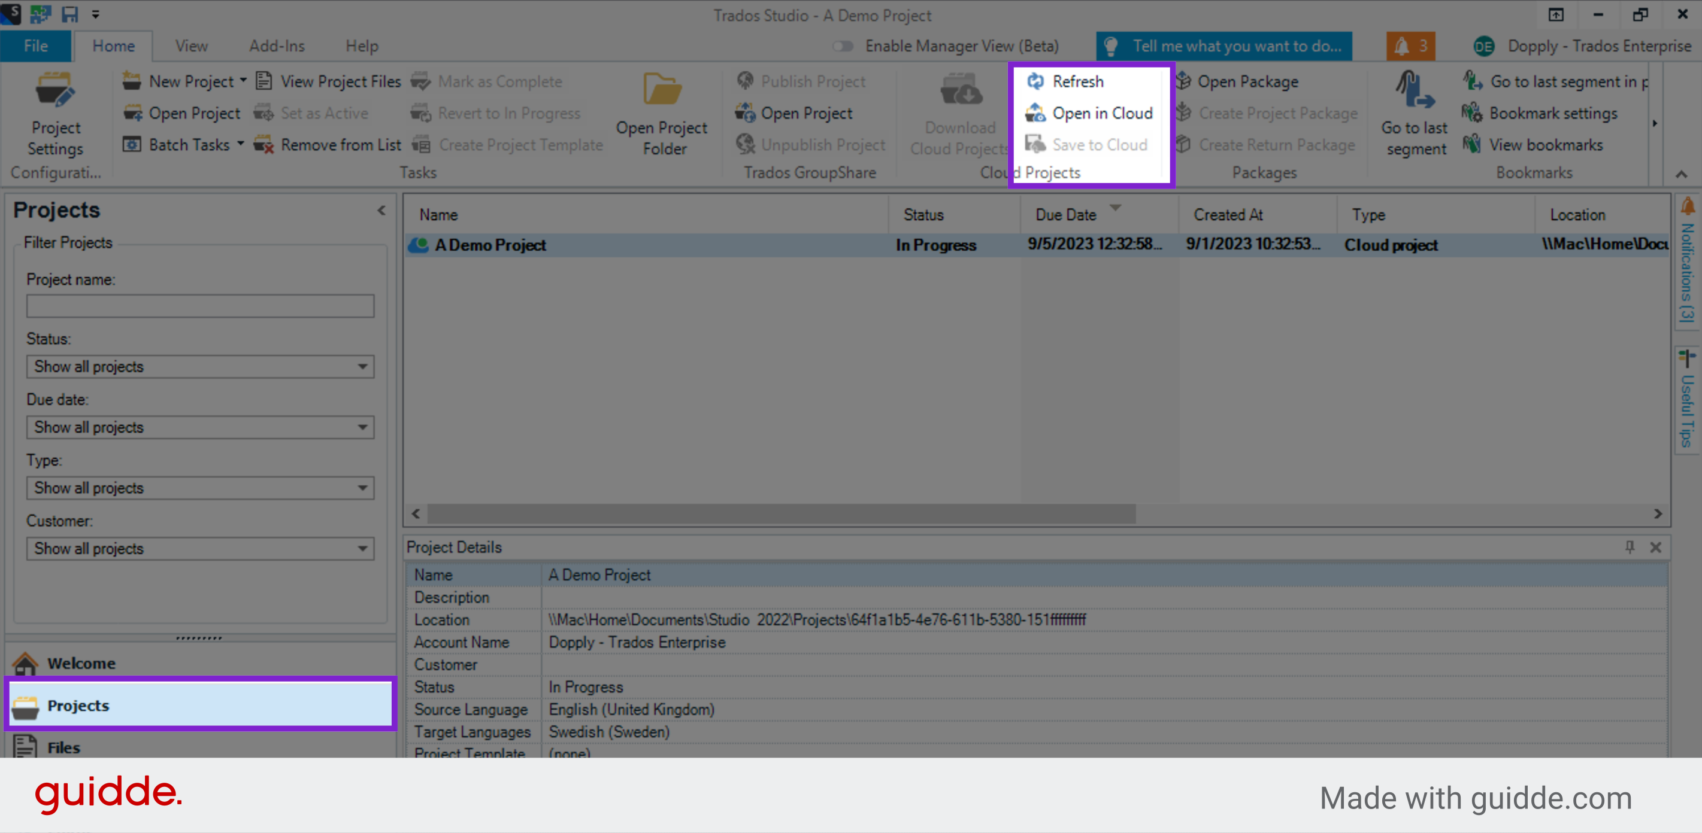
Task: Open the New Project dropdown arrow
Action: pos(243,81)
